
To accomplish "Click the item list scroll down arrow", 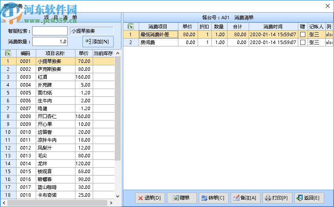I will tap(117, 196).
